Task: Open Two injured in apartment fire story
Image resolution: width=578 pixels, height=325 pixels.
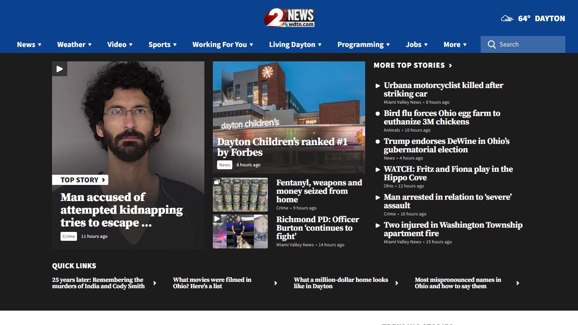Action: 453,229
